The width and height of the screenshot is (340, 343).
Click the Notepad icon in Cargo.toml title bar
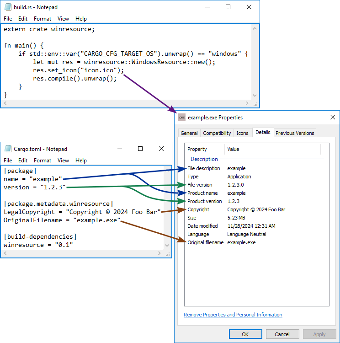tap(8, 149)
